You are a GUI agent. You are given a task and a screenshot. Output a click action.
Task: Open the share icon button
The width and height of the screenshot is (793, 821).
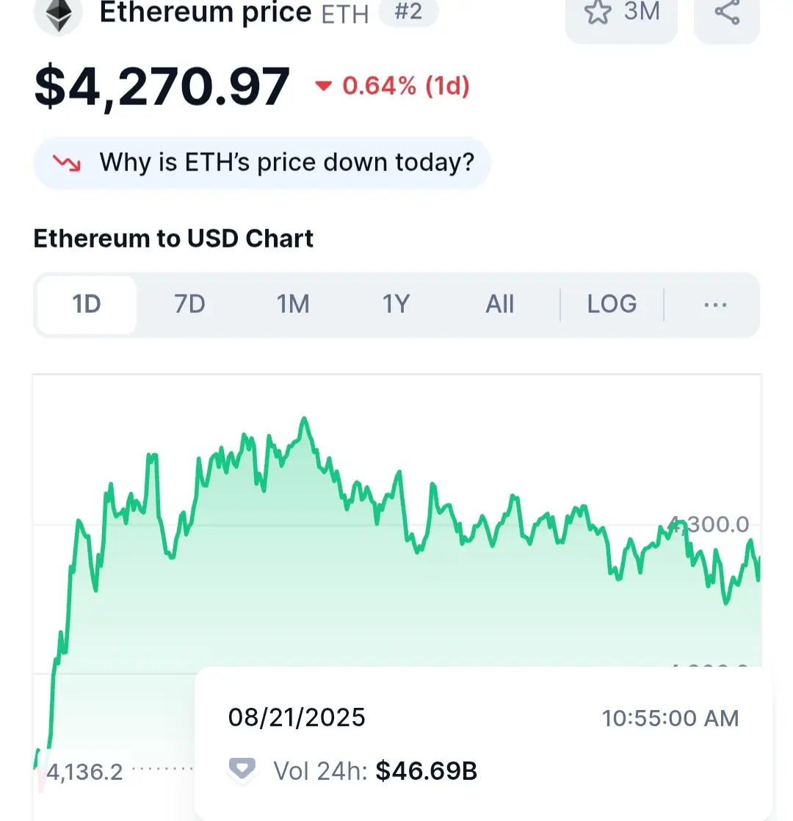pos(726,14)
